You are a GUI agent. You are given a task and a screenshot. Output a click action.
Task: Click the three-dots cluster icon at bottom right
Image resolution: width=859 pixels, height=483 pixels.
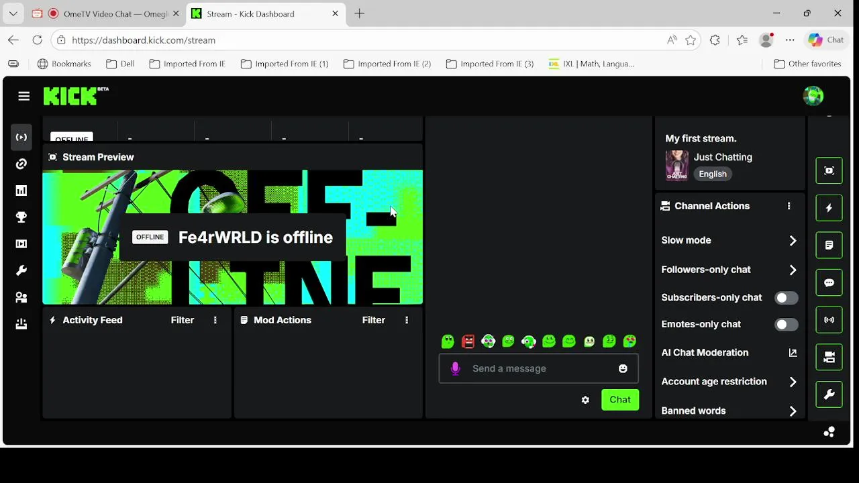[829, 432]
